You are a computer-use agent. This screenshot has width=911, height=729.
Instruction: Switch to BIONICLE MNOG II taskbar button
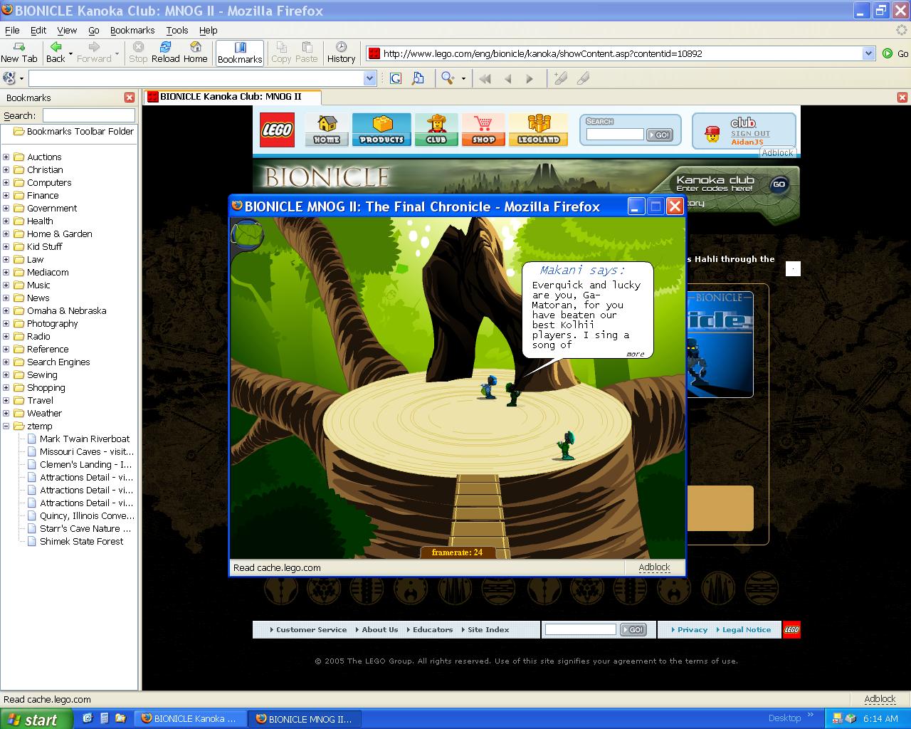(x=305, y=719)
